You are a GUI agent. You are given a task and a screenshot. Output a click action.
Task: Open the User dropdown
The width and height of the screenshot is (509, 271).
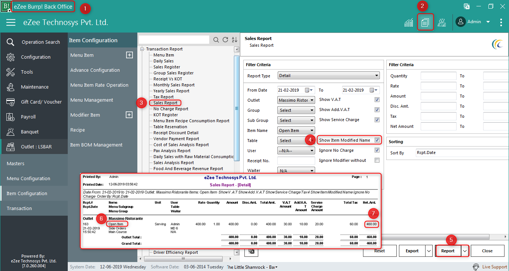pyautogui.click(x=296, y=151)
